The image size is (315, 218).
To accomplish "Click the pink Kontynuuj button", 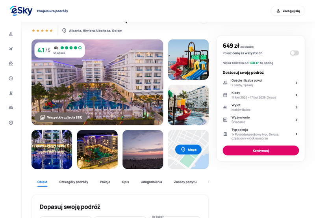I will point(261,151).
